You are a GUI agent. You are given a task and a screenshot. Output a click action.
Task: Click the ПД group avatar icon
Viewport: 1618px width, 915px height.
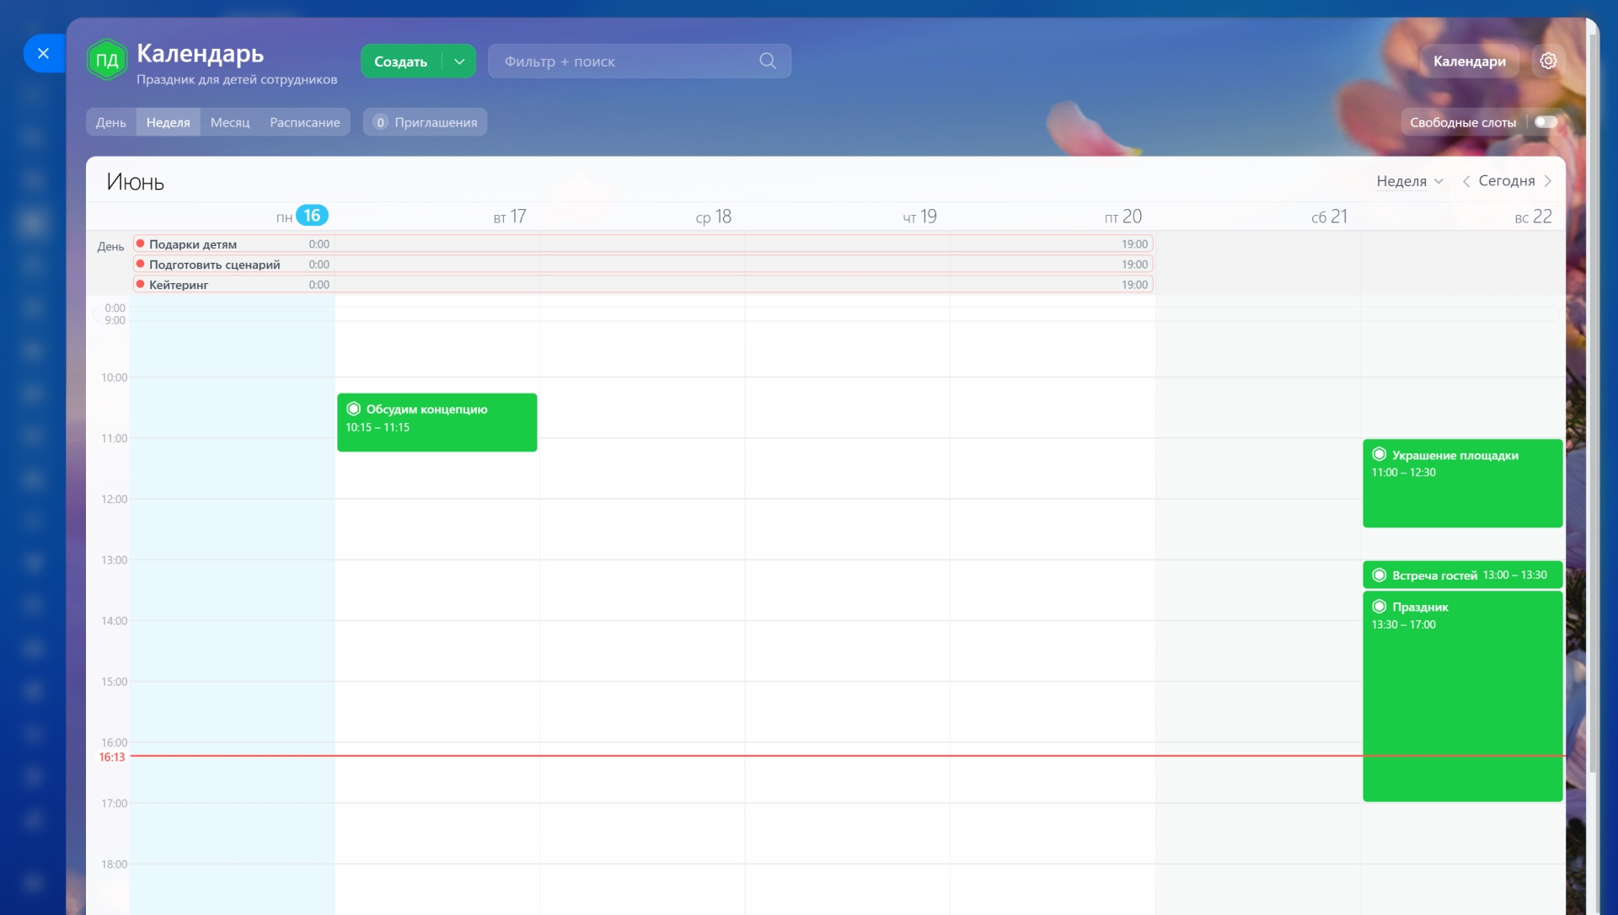[x=107, y=60]
